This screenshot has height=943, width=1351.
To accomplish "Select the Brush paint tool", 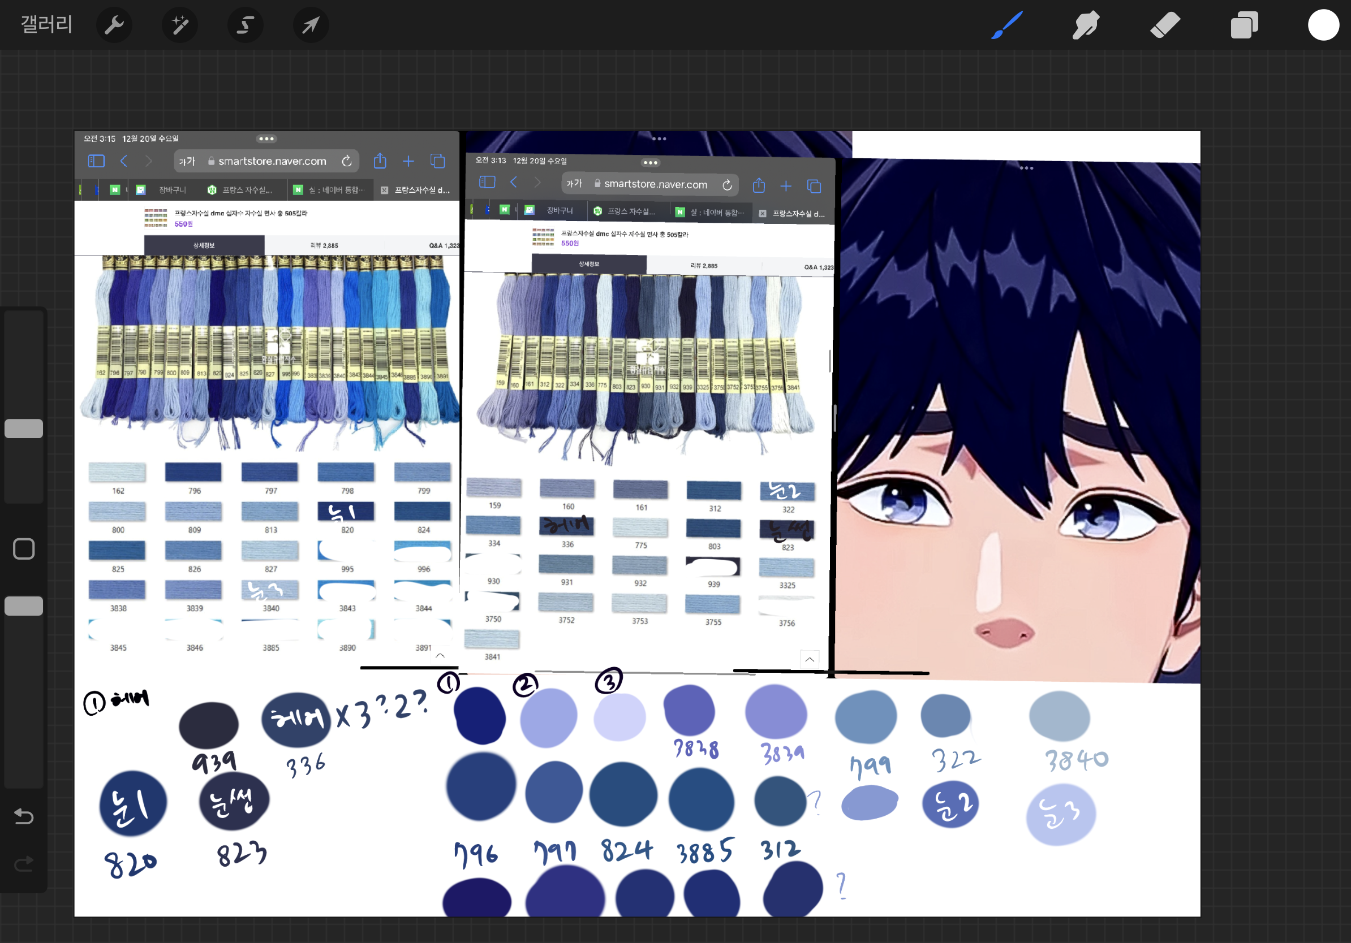I will point(1007,25).
